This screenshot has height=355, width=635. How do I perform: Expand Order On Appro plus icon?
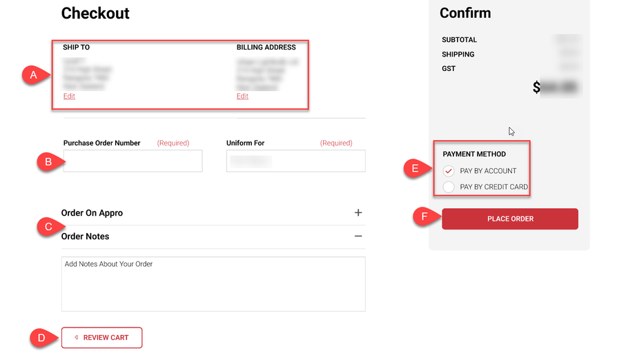point(358,213)
